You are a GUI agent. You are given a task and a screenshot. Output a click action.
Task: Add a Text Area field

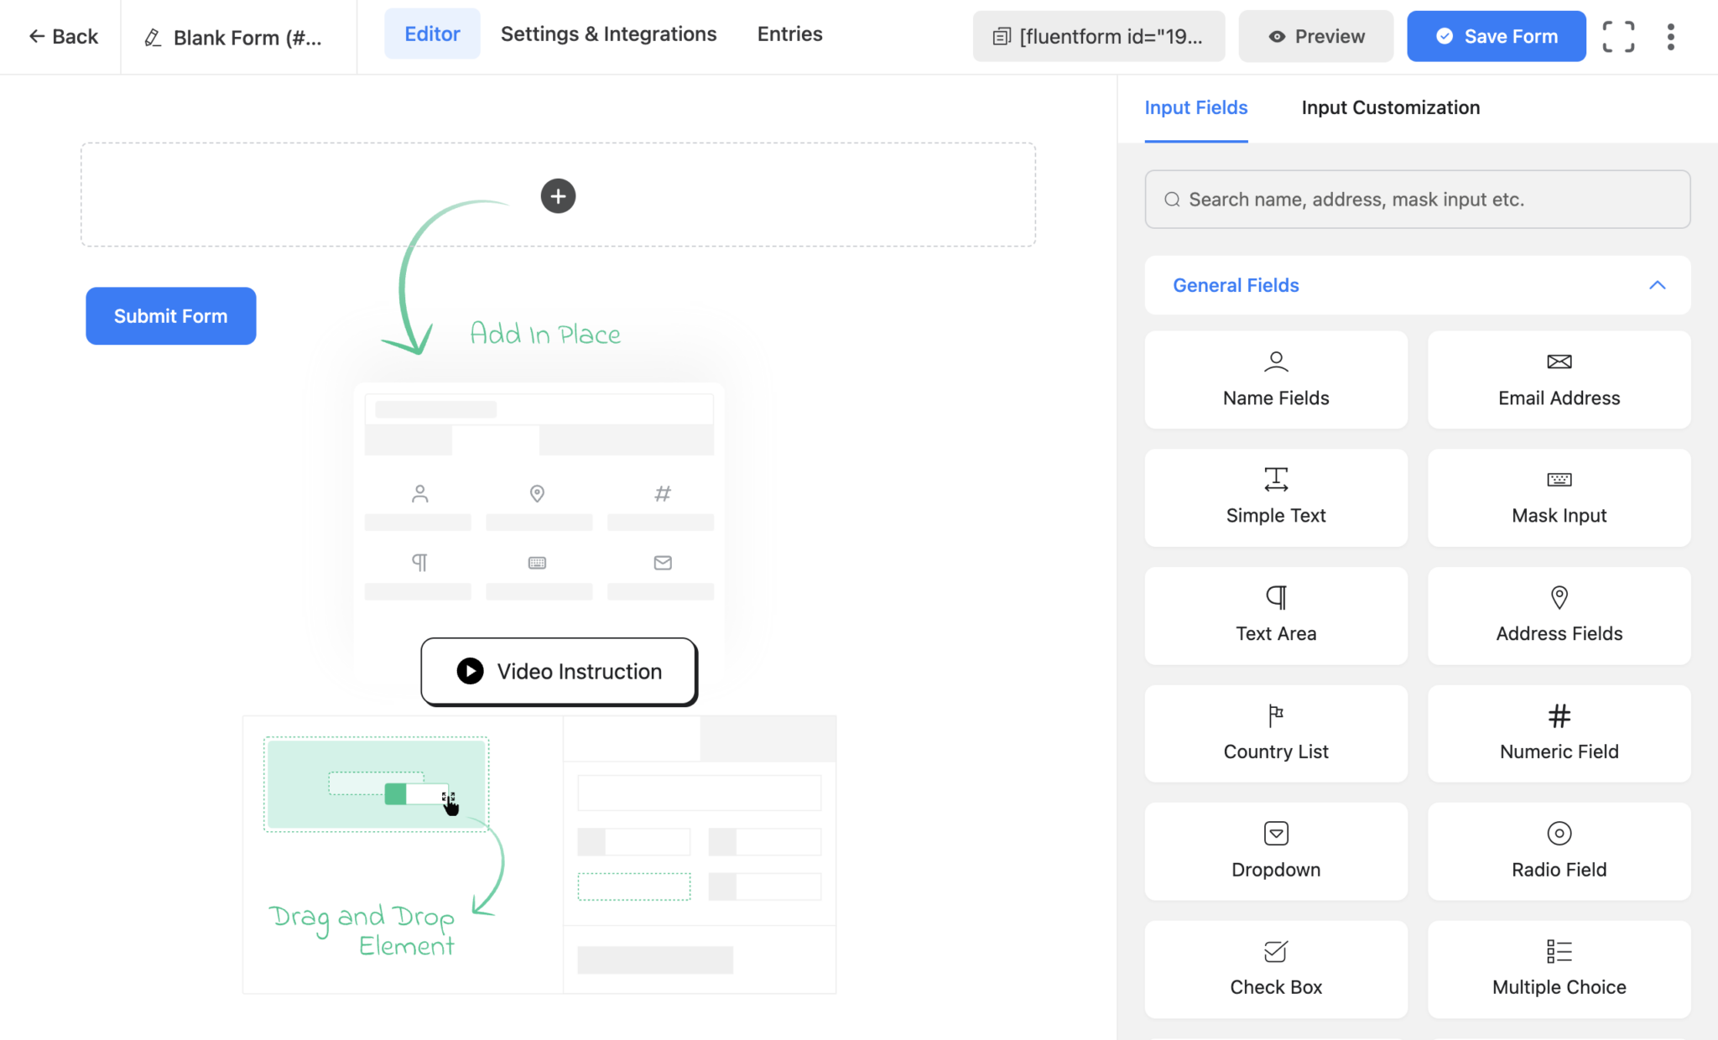point(1275,616)
